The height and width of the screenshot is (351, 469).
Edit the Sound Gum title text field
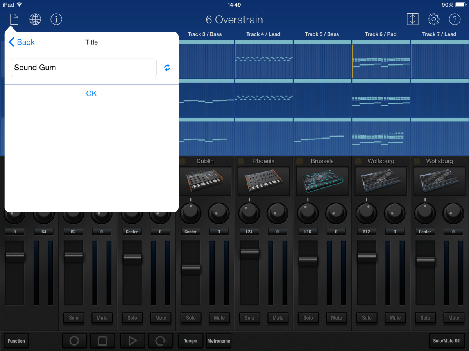click(84, 68)
